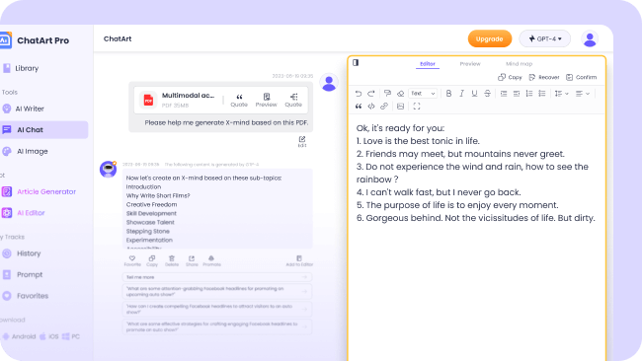642x361 pixels.
Task: Toggle underline formatting
Action: pos(474,94)
